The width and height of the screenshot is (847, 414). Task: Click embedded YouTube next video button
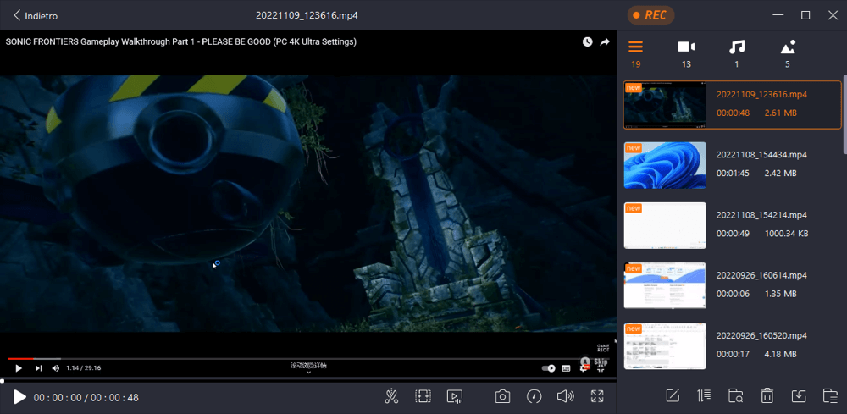38,368
